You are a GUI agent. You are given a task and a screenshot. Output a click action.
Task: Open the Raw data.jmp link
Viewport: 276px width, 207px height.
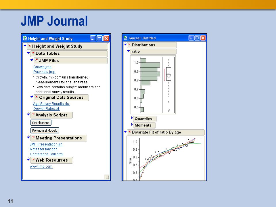pos(44,72)
